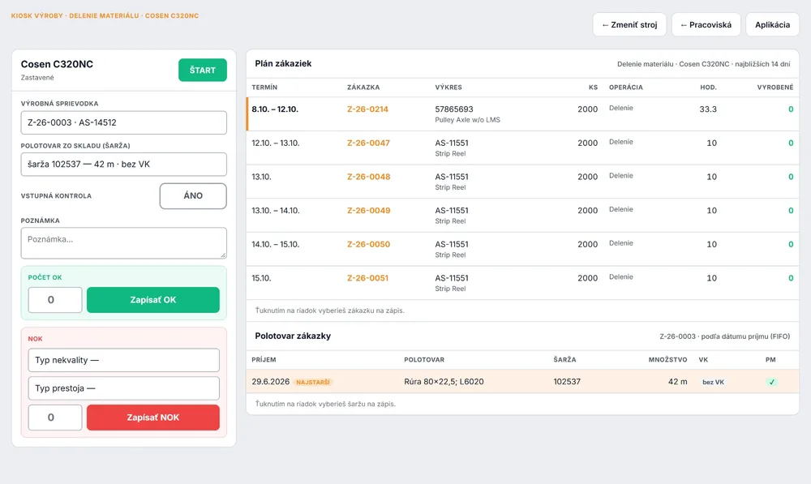Click the green PM checkmark icon
811x484 pixels.
click(771, 382)
